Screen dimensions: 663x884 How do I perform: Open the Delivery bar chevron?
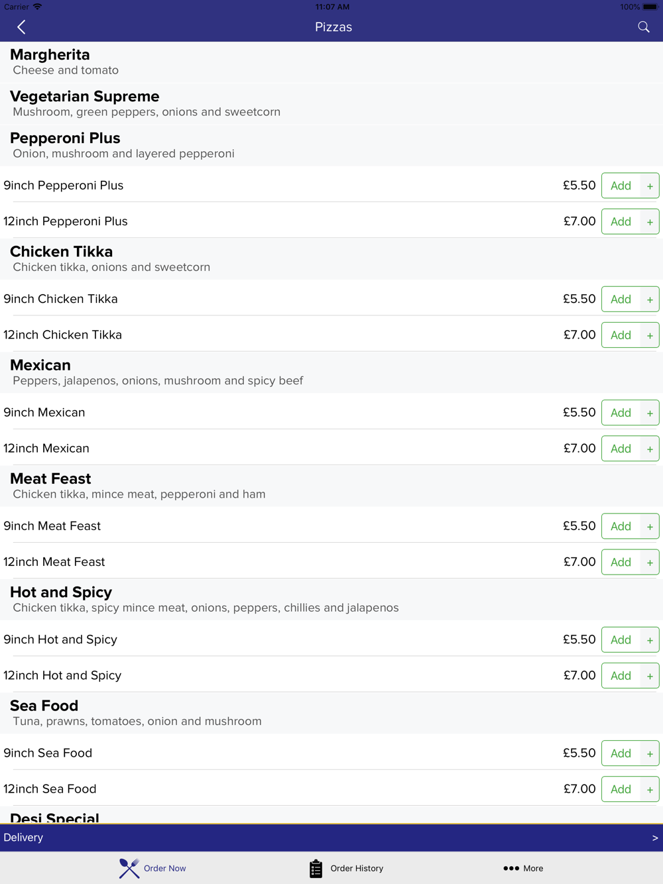click(655, 838)
